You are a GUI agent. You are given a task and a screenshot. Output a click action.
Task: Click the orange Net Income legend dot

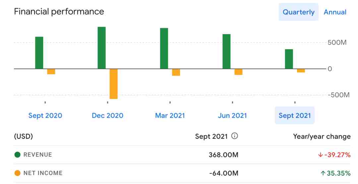click(x=17, y=173)
